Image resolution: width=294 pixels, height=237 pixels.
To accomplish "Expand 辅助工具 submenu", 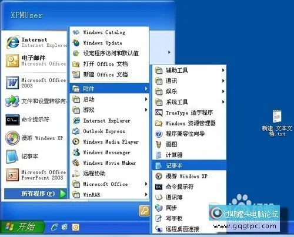I will pos(189,70).
